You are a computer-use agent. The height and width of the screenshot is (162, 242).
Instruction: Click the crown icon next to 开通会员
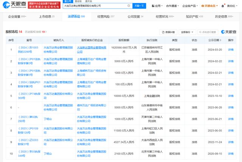point(203,6)
